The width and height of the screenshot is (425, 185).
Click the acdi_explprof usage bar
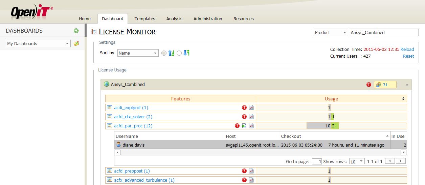coord(329,107)
